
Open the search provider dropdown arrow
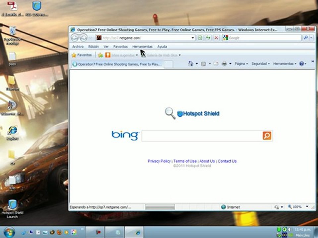pos(311,38)
